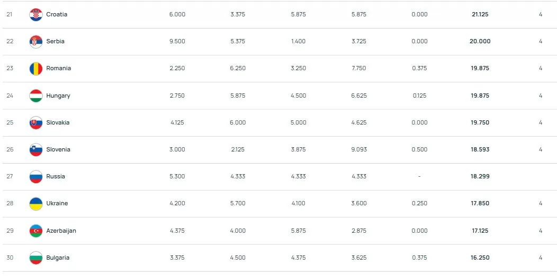Click the Slovakia flag icon
557x276 pixels.
[x=35, y=123]
